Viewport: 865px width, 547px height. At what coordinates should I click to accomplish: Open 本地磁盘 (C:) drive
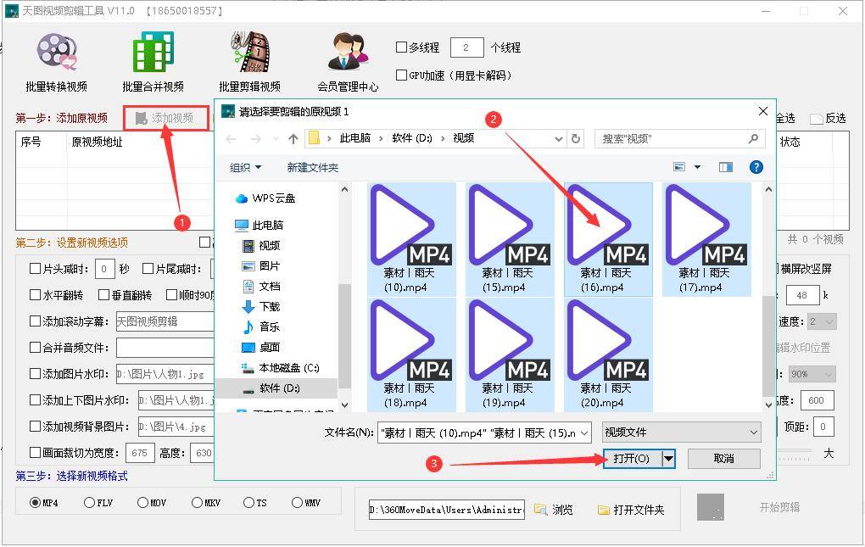click(x=280, y=368)
